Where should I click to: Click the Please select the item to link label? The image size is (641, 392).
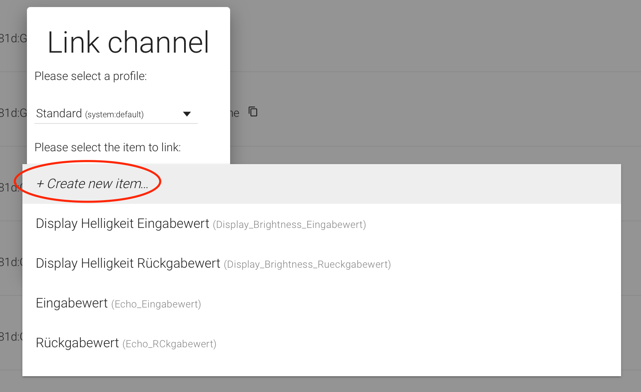(108, 148)
